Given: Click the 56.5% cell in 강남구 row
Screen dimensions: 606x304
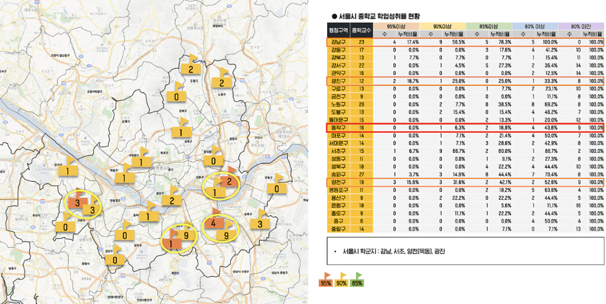Looking at the screenshot, I should coord(458,42).
